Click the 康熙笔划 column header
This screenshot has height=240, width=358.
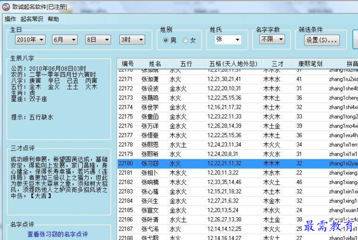coord(310,64)
